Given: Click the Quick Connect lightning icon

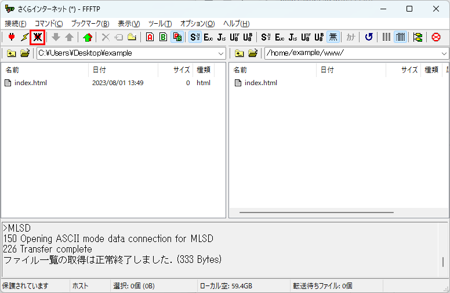Looking at the screenshot, I should click(x=24, y=37).
